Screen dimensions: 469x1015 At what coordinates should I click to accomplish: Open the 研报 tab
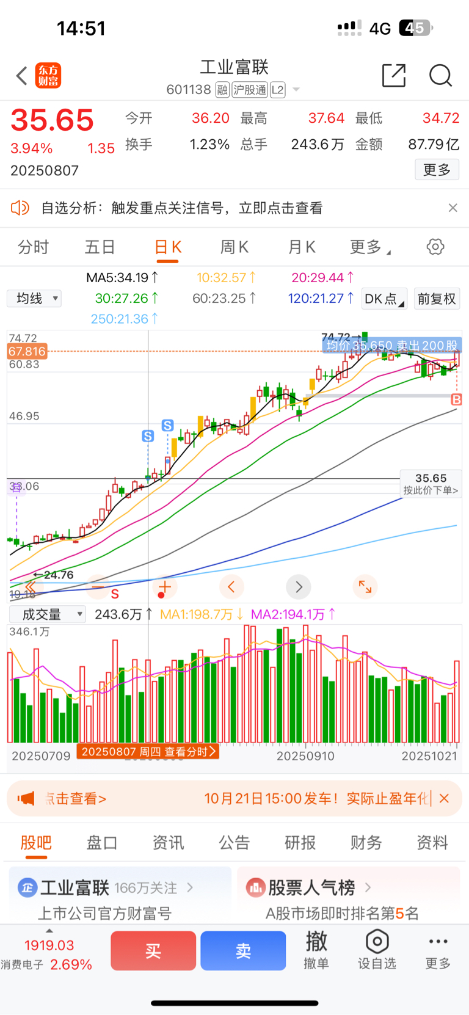pyautogui.click(x=300, y=843)
